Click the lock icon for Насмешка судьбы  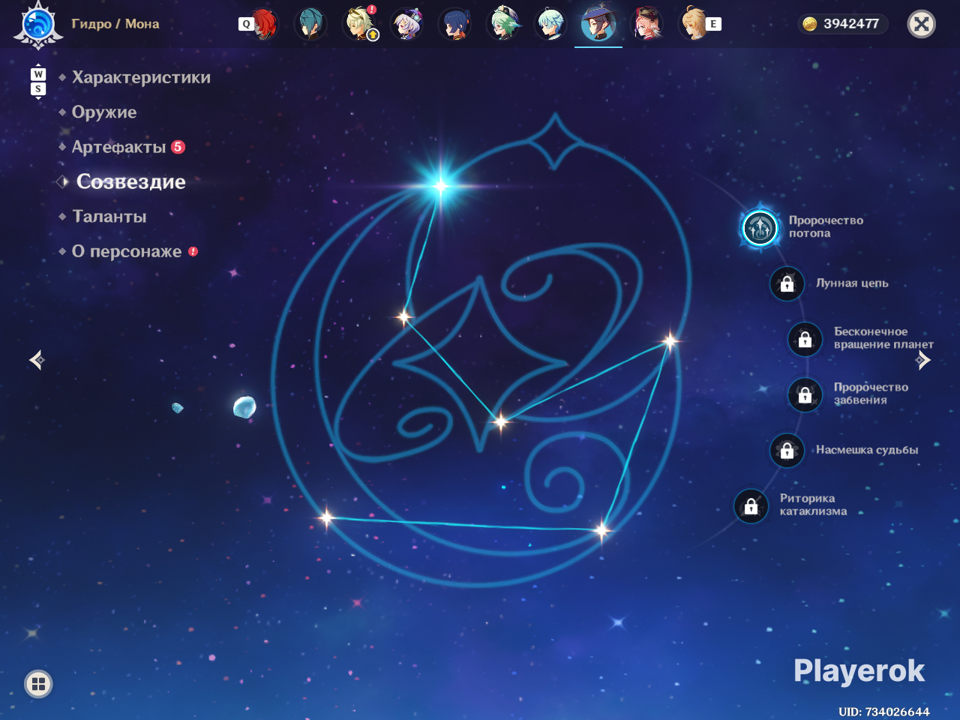pyautogui.click(x=787, y=450)
